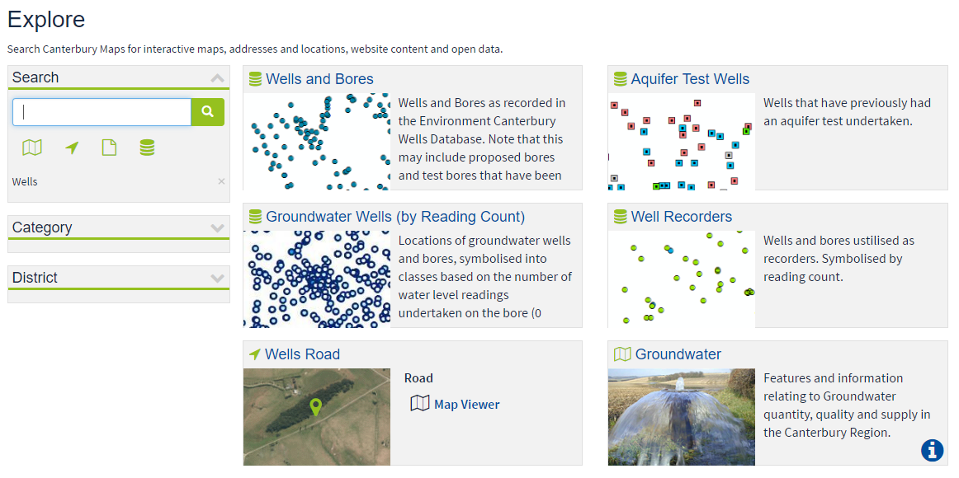
Task: Remove the Wells recent search entry
Action: point(221,181)
